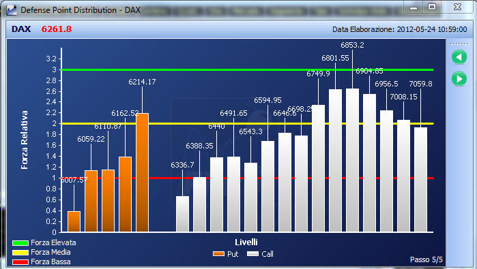Select the Call bar labeled 6853.2
Viewport: 477px width, 269px height.
point(352,160)
